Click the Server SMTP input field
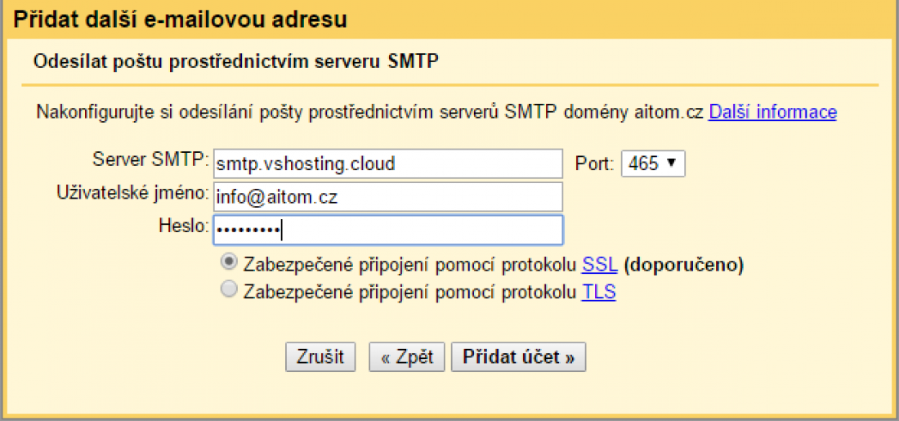Screen dimensions: 899x421 click(x=387, y=163)
